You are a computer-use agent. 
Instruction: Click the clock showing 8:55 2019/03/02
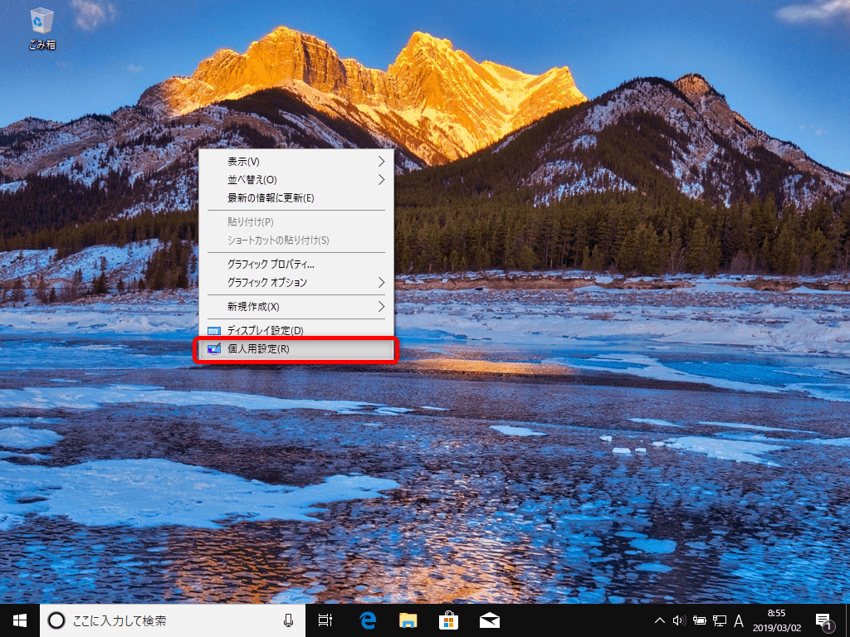pyautogui.click(x=776, y=620)
